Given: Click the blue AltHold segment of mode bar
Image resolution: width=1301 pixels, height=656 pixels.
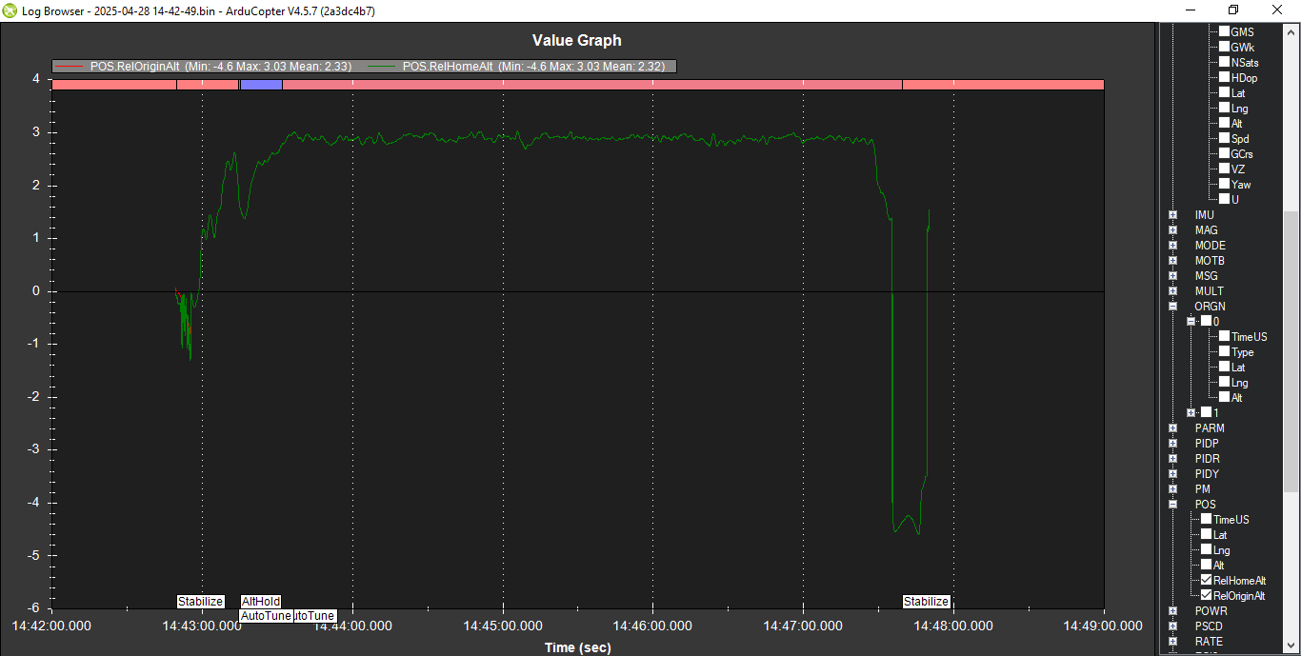Looking at the screenshot, I should (261, 85).
